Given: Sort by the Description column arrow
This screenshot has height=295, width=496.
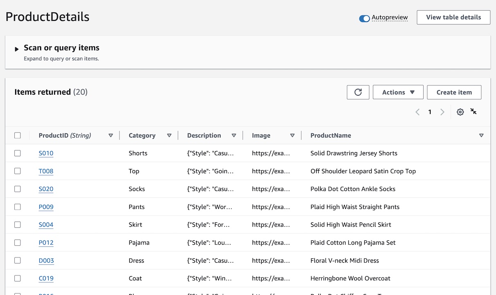Looking at the screenshot, I should 234,135.
